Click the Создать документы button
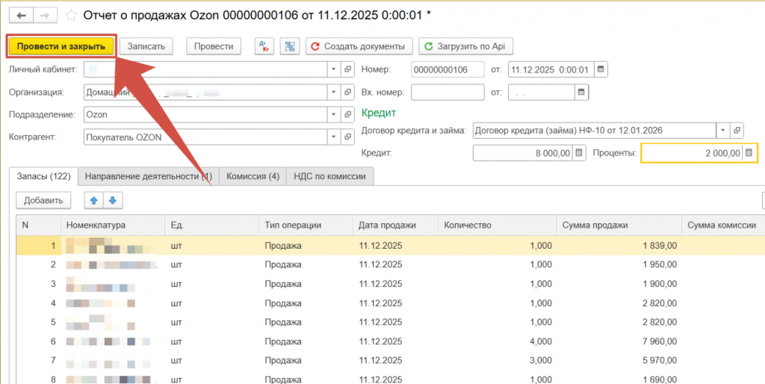This screenshot has height=384, width=765. tap(359, 46)
